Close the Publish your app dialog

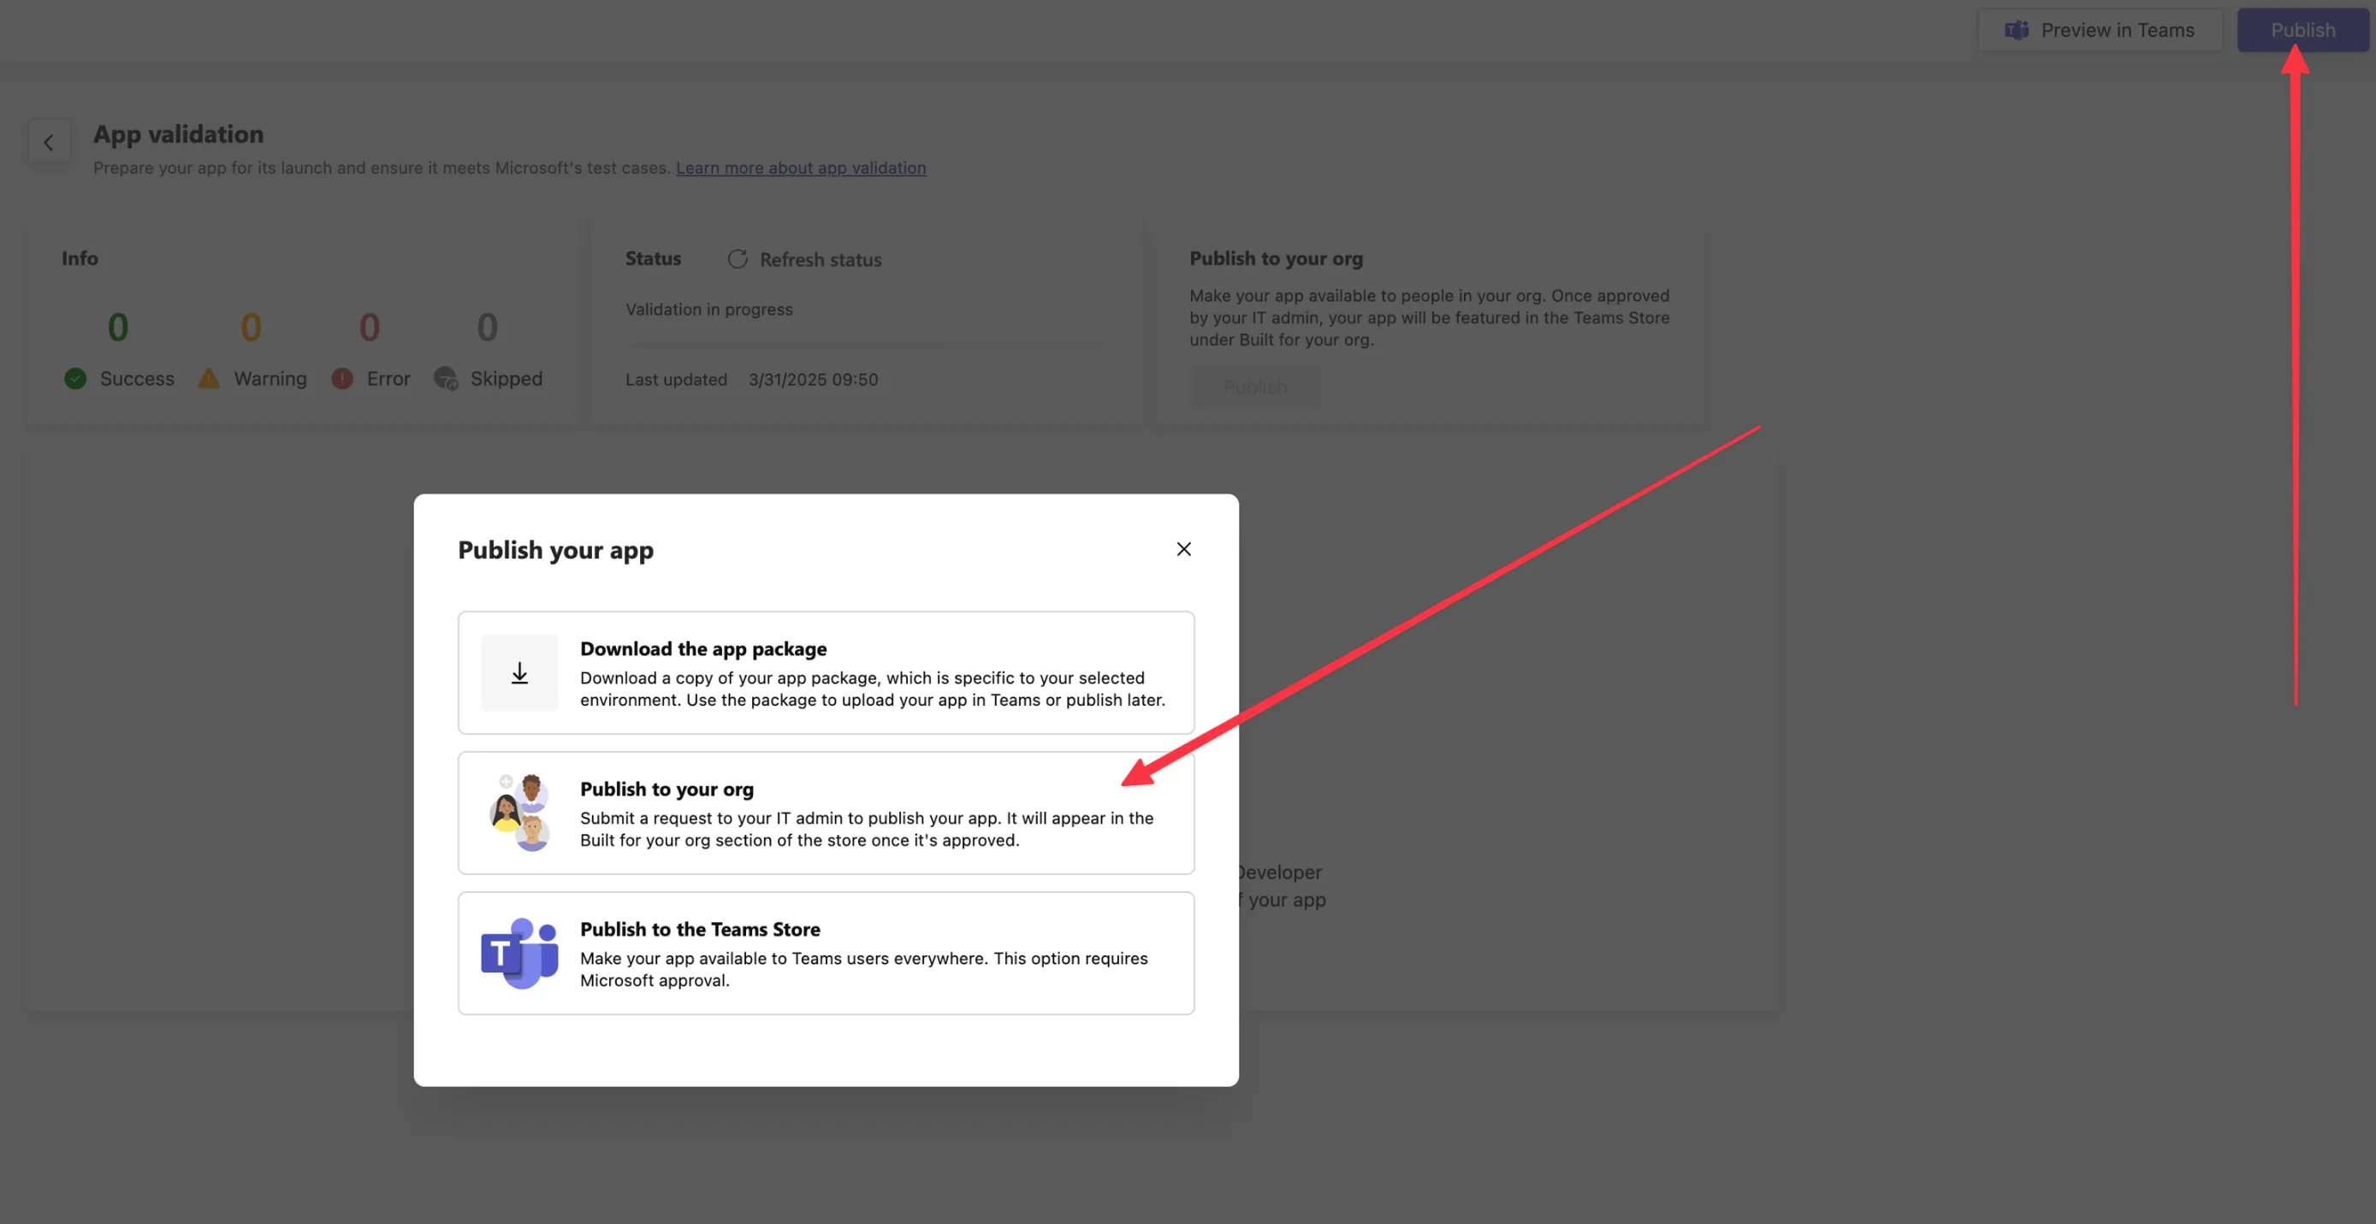pos(1183,549)
